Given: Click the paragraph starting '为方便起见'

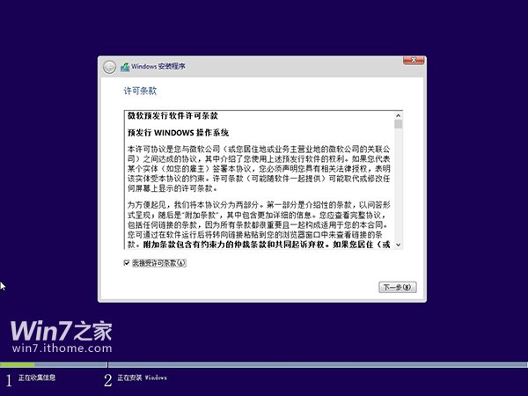Looking at the screenshot, I should tap(259, 224).
